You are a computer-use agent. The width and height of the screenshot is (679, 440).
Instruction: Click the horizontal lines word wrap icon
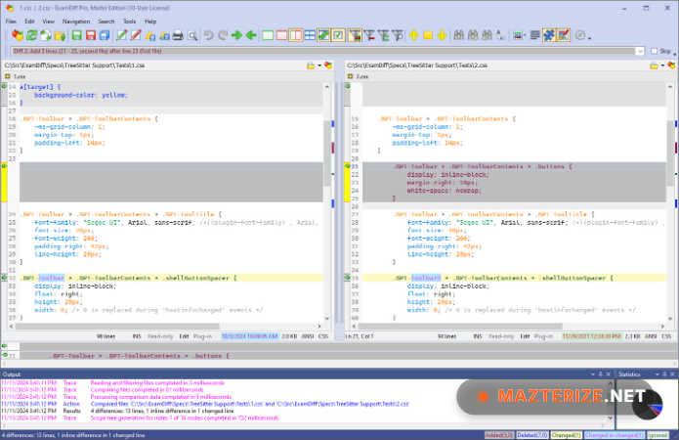tap(535, 35)
